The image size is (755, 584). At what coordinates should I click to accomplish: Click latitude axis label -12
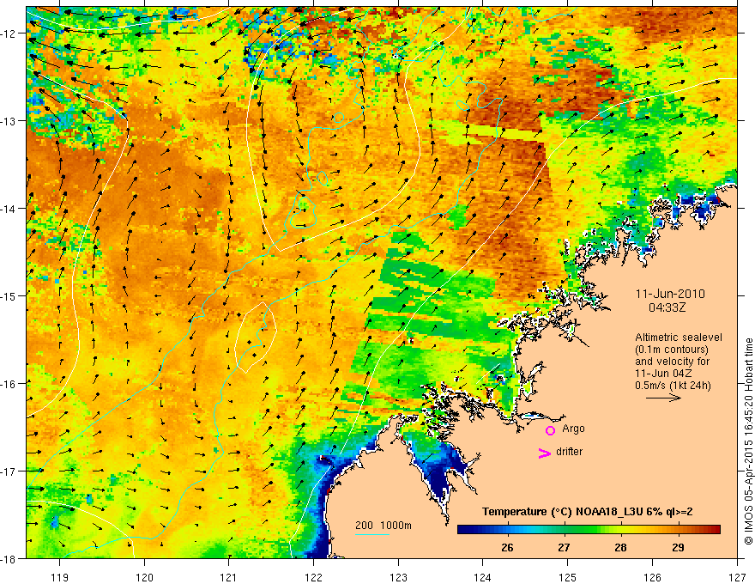[9, 33]
